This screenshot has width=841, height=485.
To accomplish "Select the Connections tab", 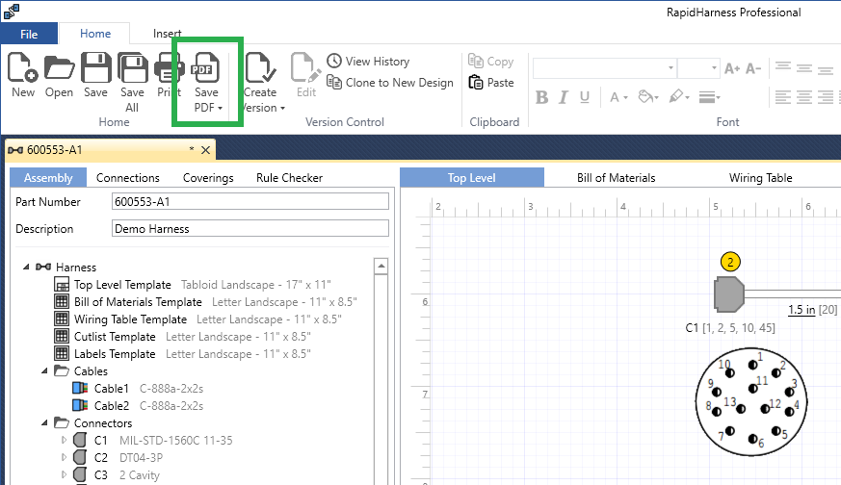I will pyautogui.click(x=128, y=178).
